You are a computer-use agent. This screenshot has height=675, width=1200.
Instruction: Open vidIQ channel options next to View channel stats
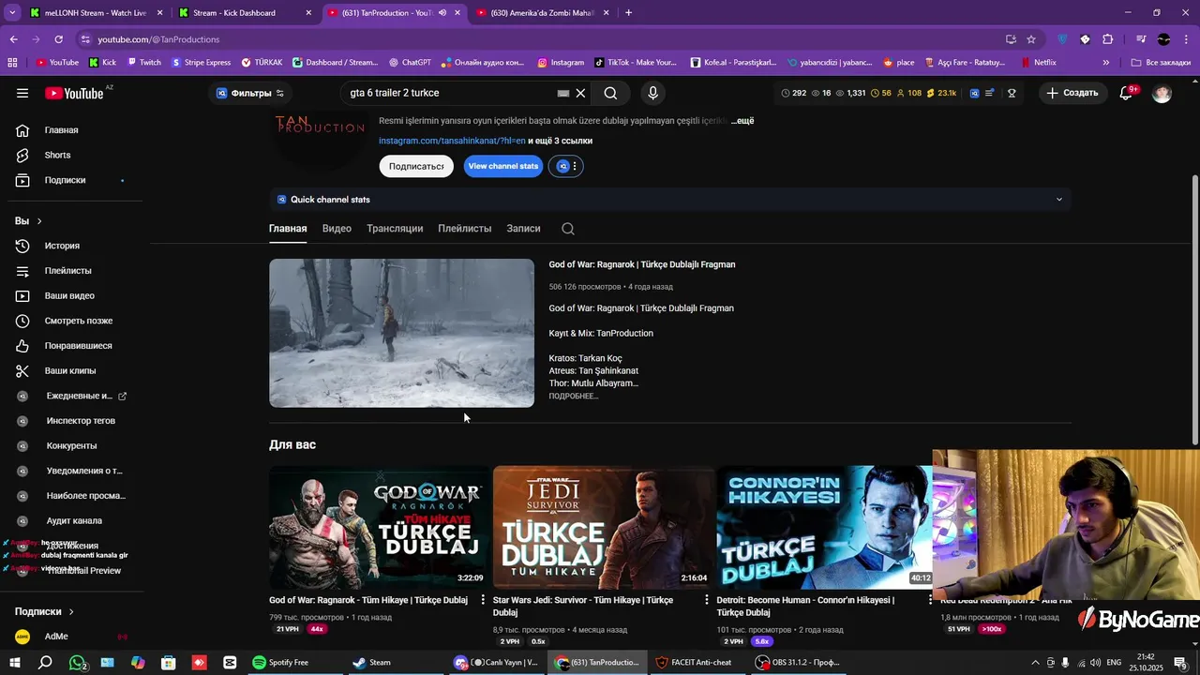(x=567, y=166)
